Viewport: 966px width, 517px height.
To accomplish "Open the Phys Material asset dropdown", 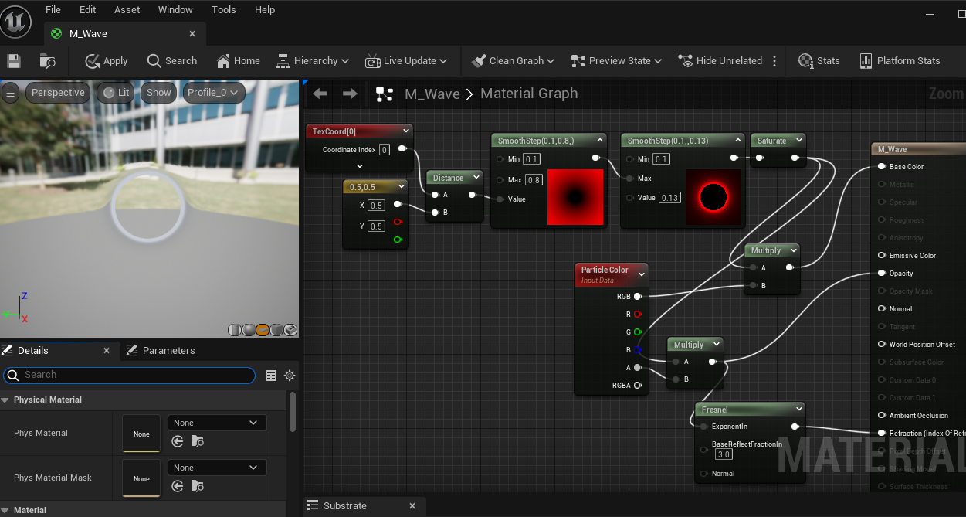I will tap(217, 423).
